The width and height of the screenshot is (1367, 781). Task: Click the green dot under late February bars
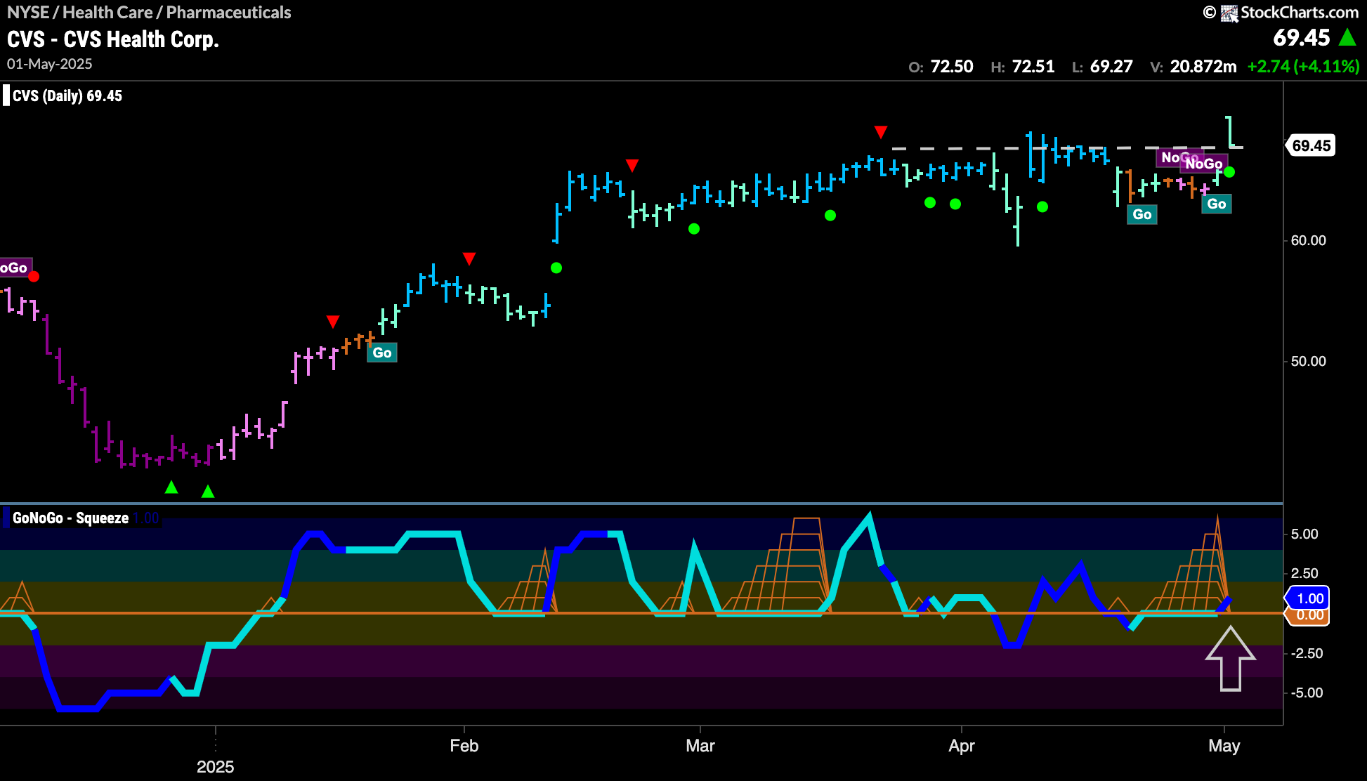pos(694,228)
